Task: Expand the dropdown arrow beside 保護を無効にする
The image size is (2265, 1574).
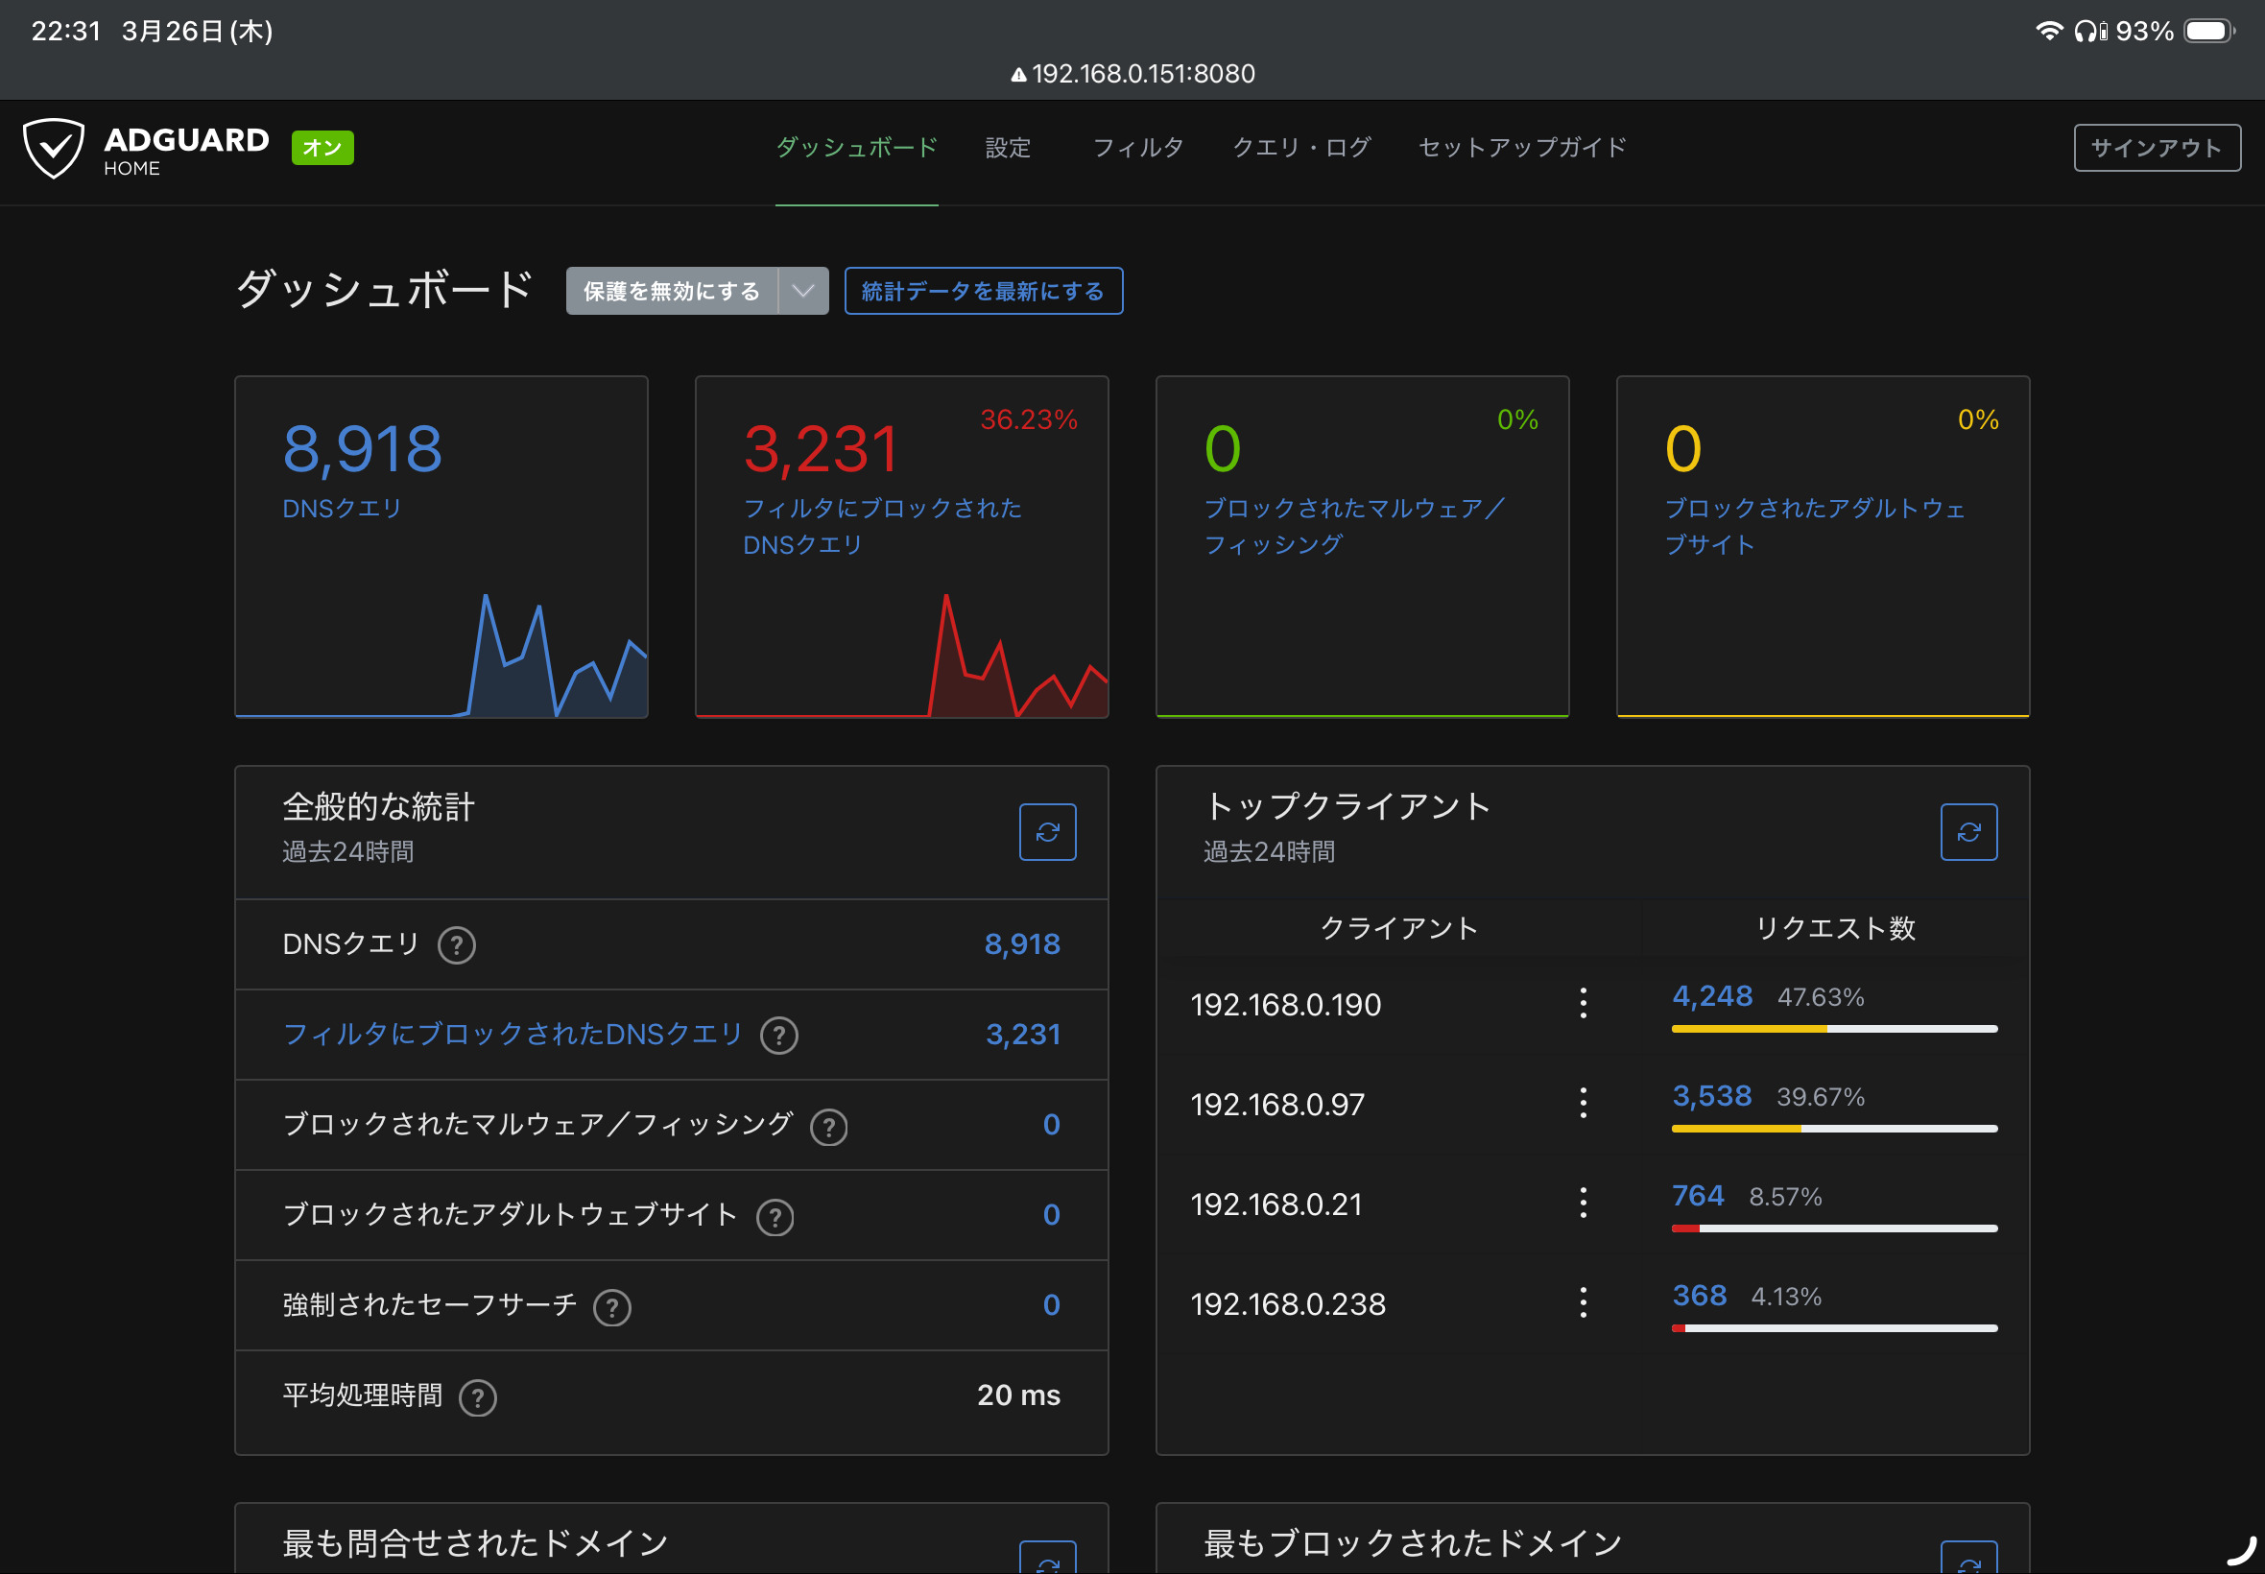Action: pos(803,291)
